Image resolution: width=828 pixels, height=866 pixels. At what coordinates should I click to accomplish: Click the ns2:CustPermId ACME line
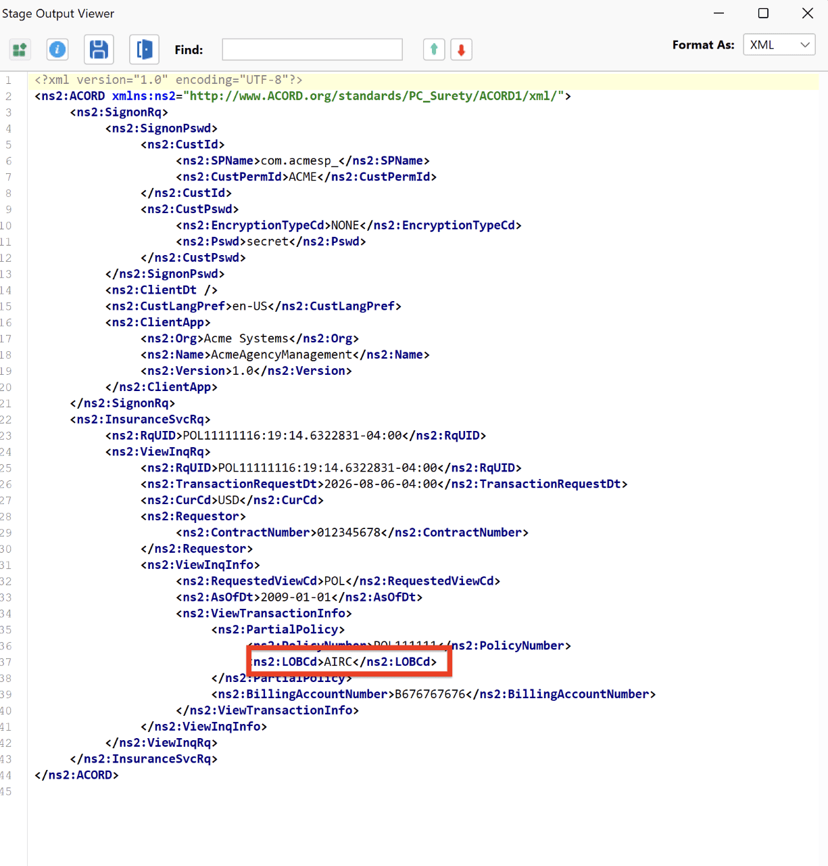[306, 177]
